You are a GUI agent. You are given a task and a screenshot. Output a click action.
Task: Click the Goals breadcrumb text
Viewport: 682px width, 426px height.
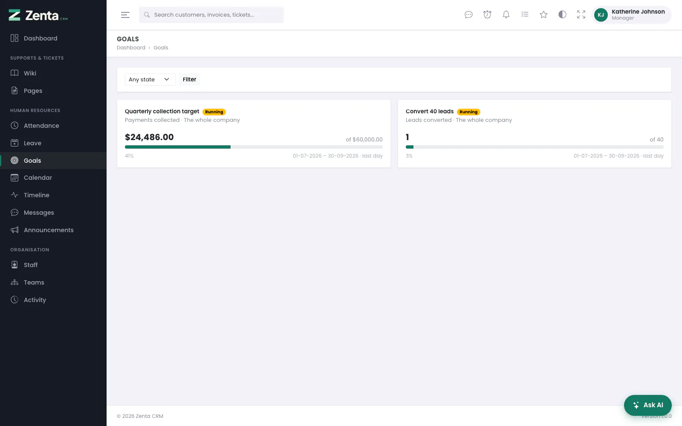point(161,48)
